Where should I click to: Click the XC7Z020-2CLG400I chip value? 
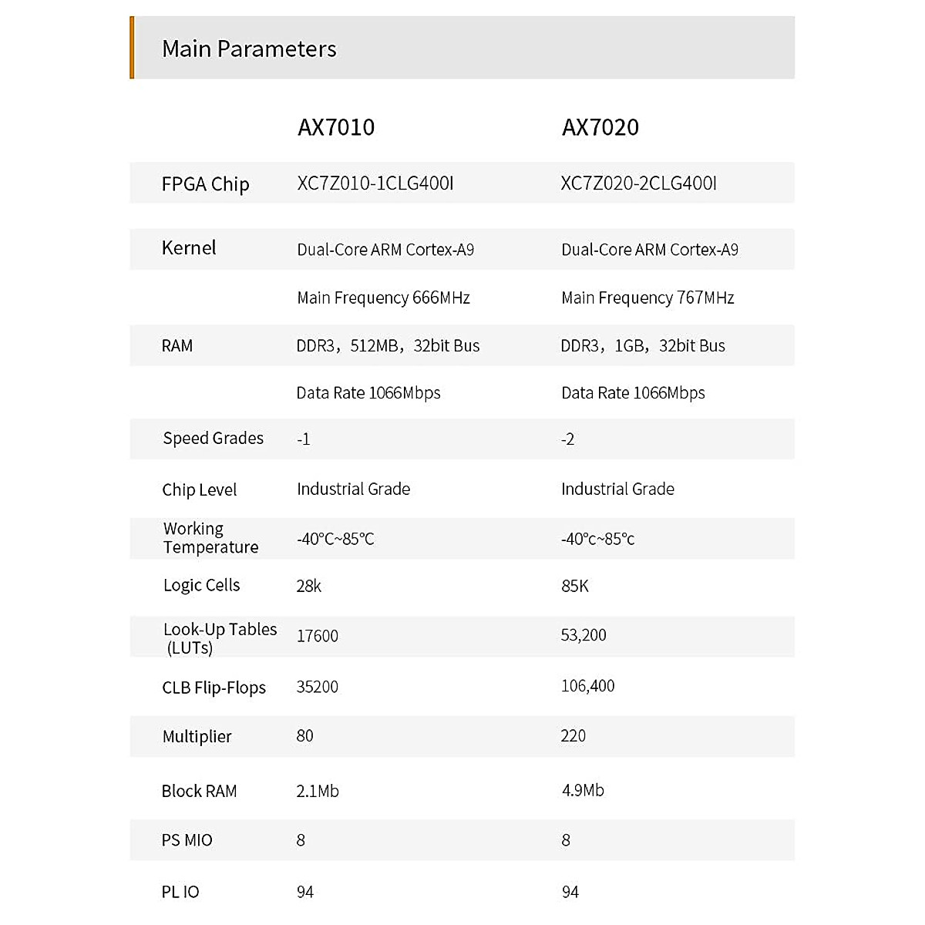pyautogui.click(x=638, y=183)
